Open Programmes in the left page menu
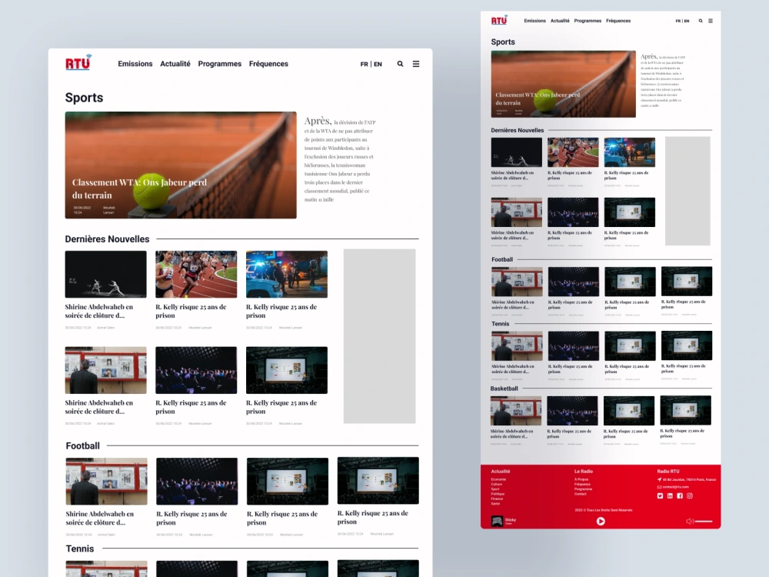Screen dimensions: 769x577 tap(220, 64)
